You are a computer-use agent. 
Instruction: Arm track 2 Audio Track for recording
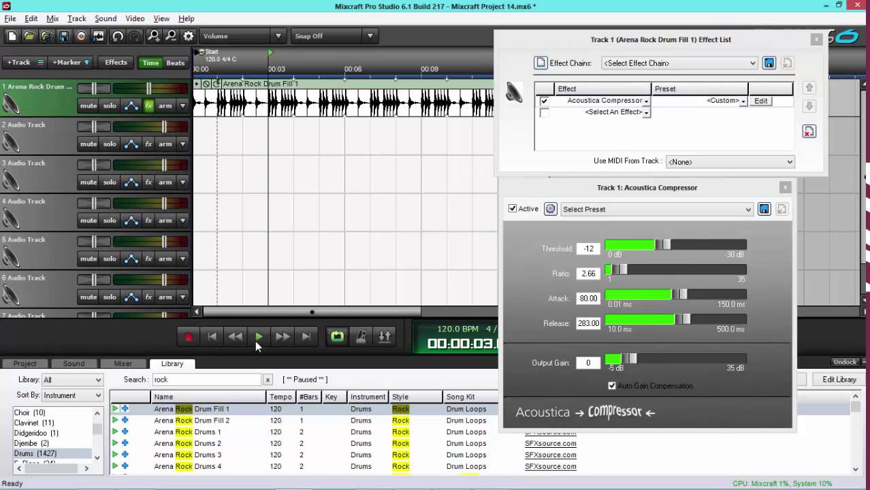[x=165, y=144]
